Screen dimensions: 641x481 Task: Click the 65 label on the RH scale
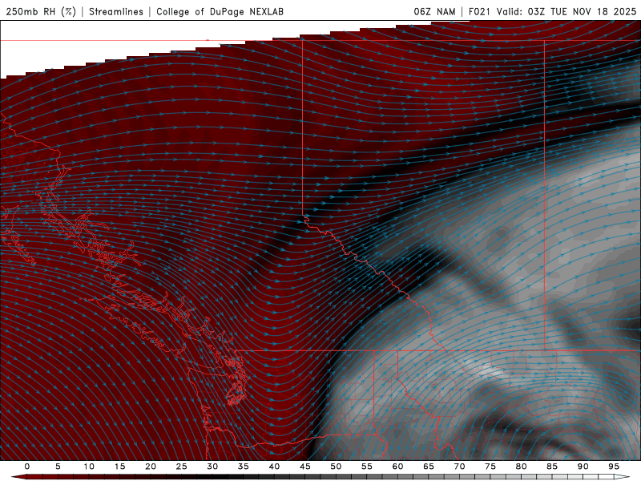429,467
